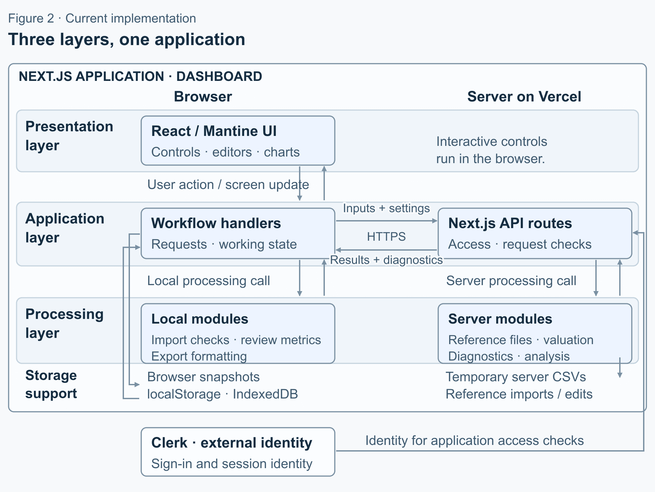Click 'User action / screen update' label
The height and width of the screenshot is (492, 655).
tap(228, 185)
